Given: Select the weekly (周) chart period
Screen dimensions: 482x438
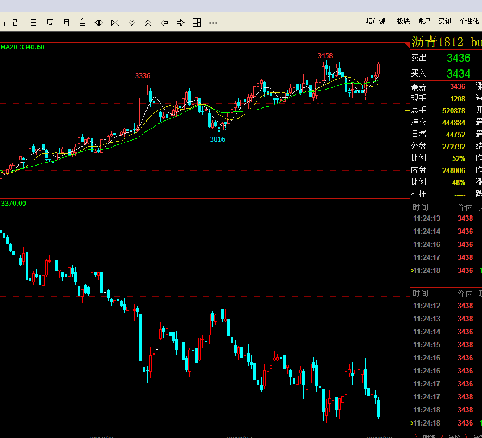Looking at the screenshot, I should pyautogui.click(x=50, y=22).
